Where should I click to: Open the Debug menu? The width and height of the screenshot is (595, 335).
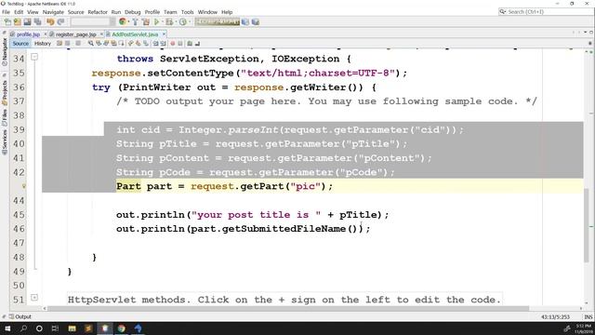[x=132, y=12]
